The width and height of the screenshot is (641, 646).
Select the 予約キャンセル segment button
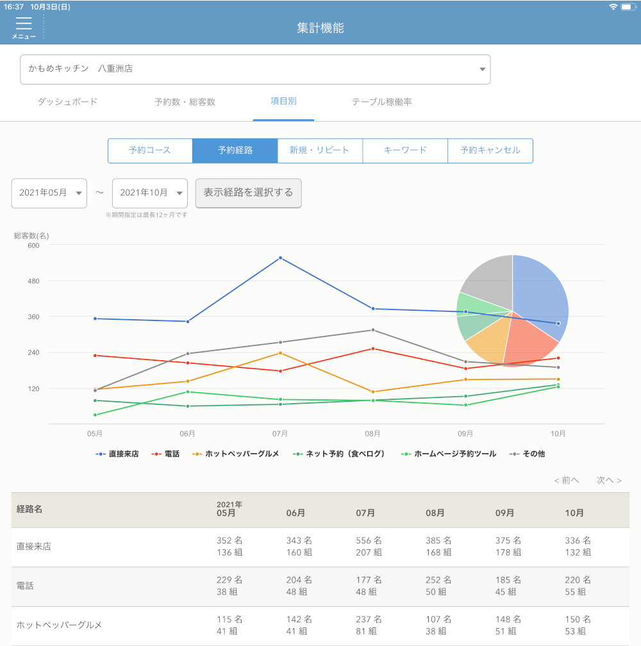[490, 151]
